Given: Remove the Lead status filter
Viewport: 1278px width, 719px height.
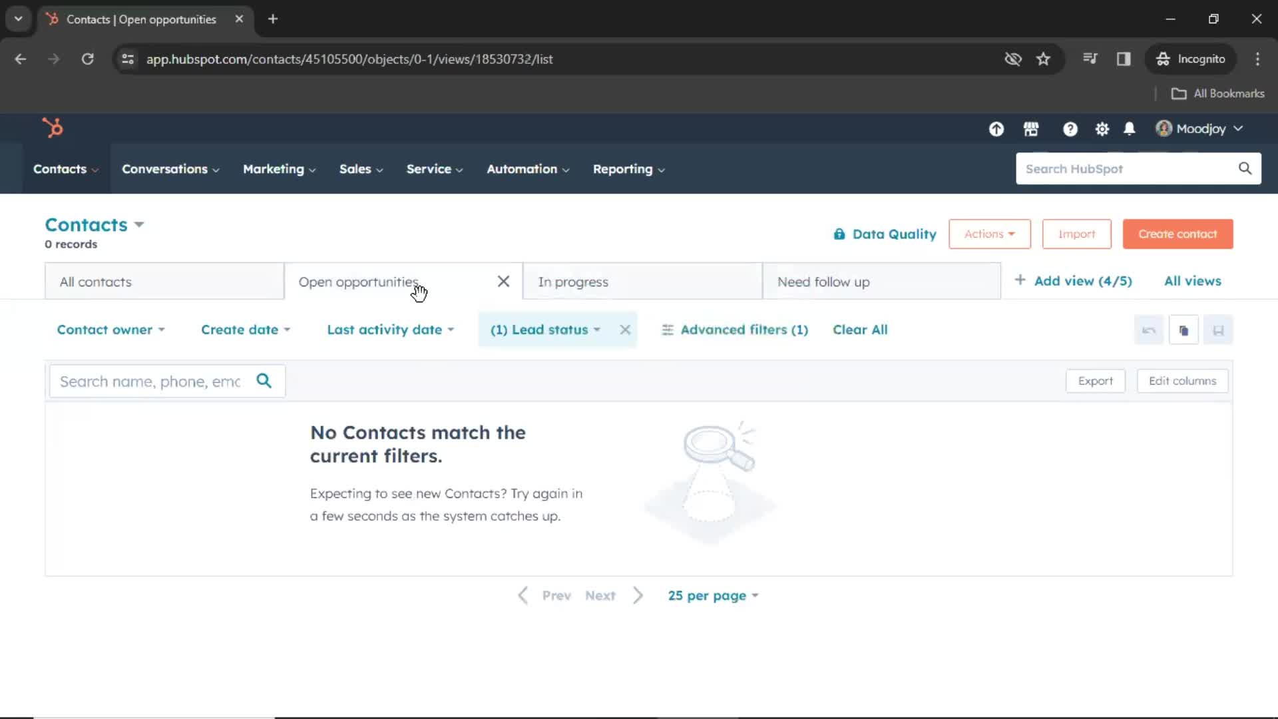Looking at the screenshot, I should pos(624,330).
